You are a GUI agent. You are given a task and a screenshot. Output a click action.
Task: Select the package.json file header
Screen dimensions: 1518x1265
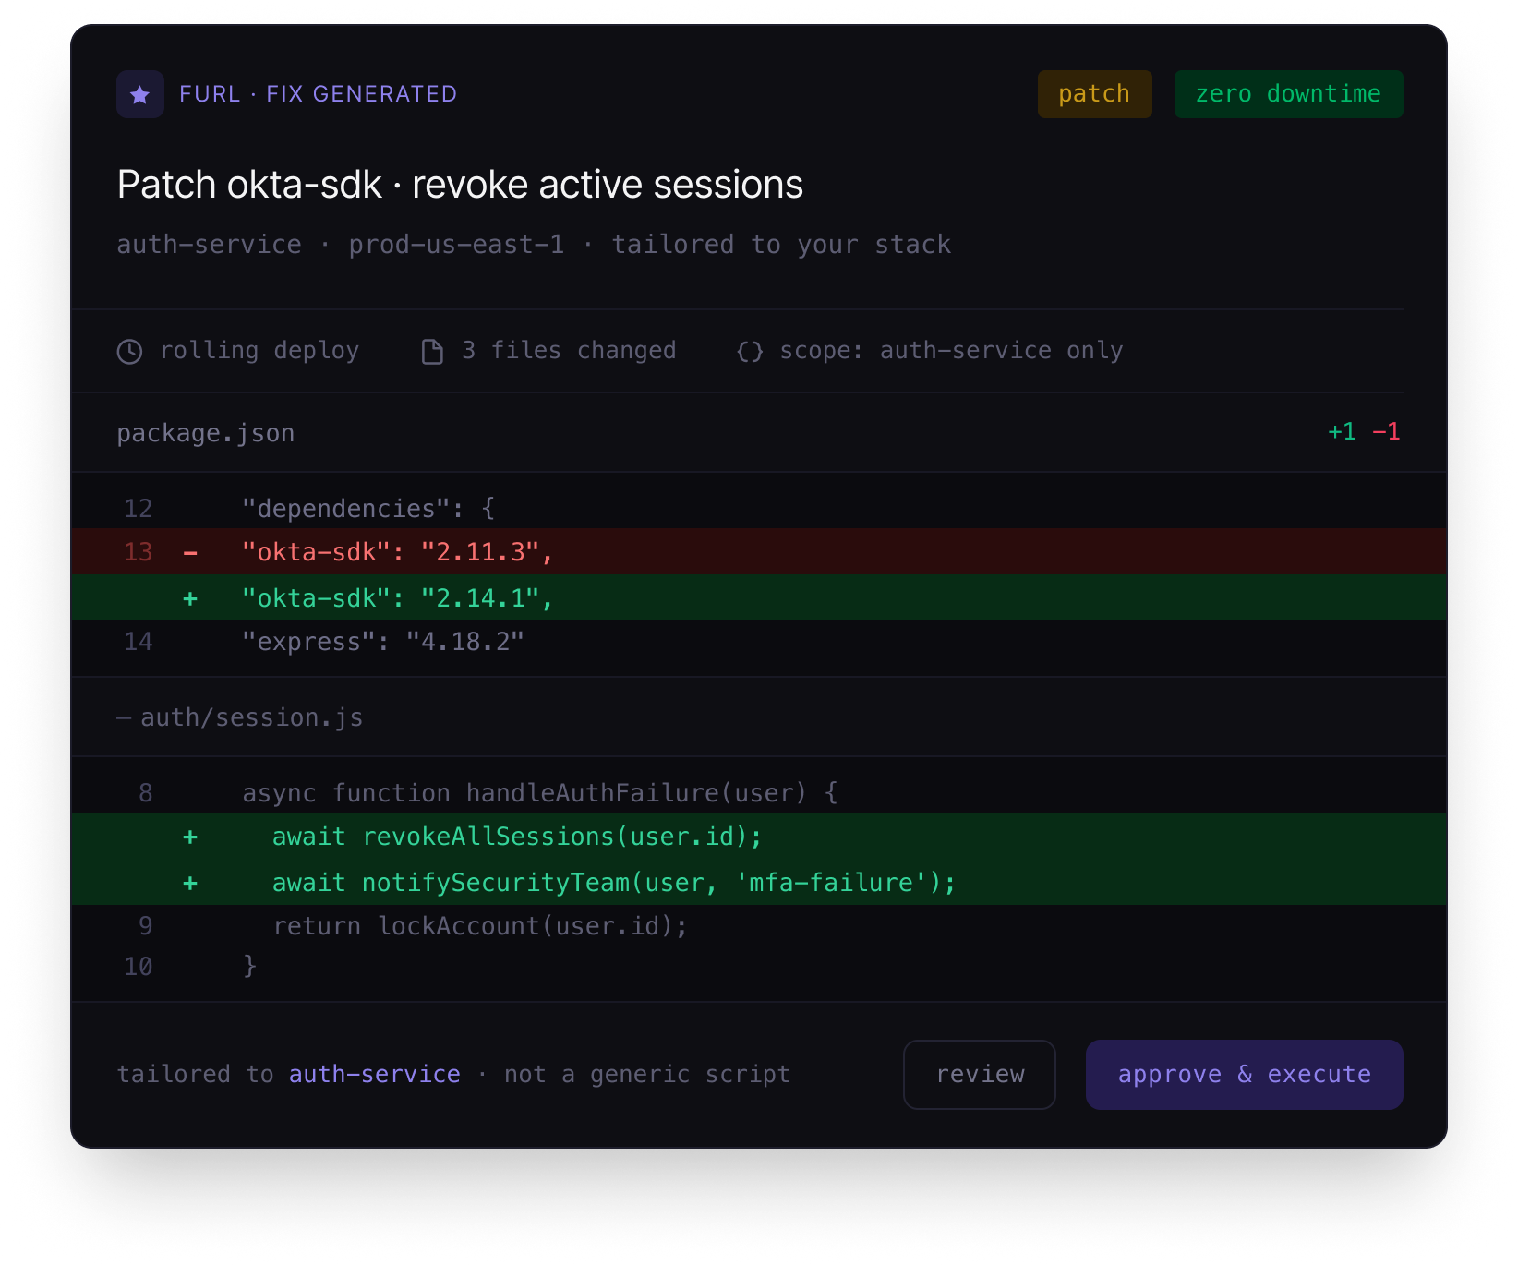click(x=759, y=433)
